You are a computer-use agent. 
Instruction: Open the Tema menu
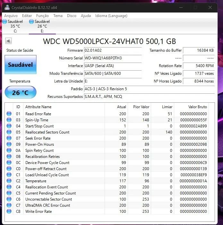[58, 16]
